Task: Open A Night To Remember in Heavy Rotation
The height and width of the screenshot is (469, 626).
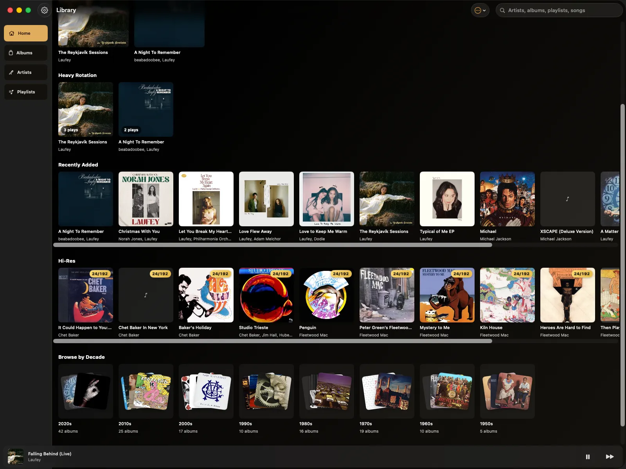Action: click(146, 109)
